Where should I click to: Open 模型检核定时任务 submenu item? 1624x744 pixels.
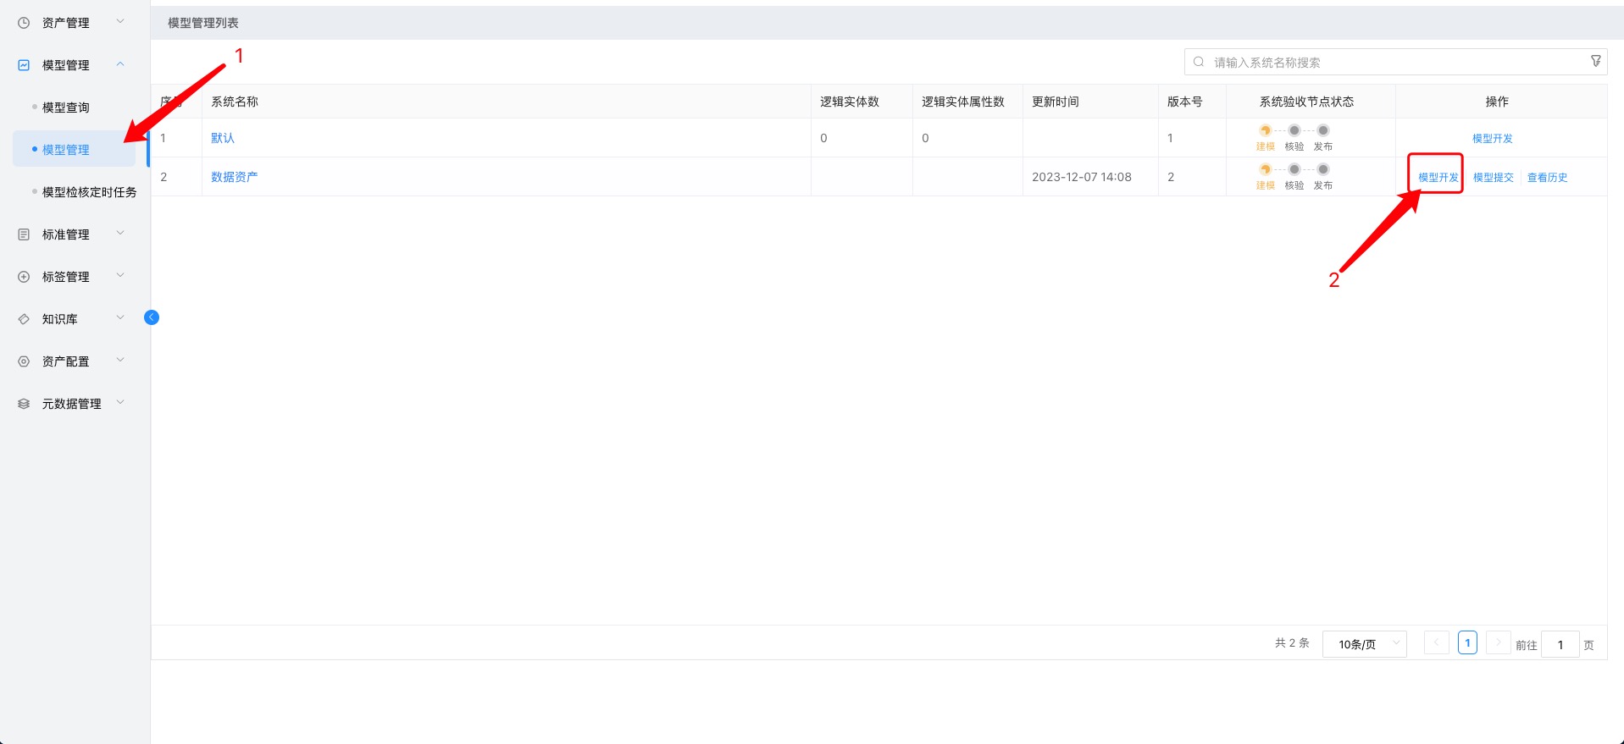click(90, 192)
